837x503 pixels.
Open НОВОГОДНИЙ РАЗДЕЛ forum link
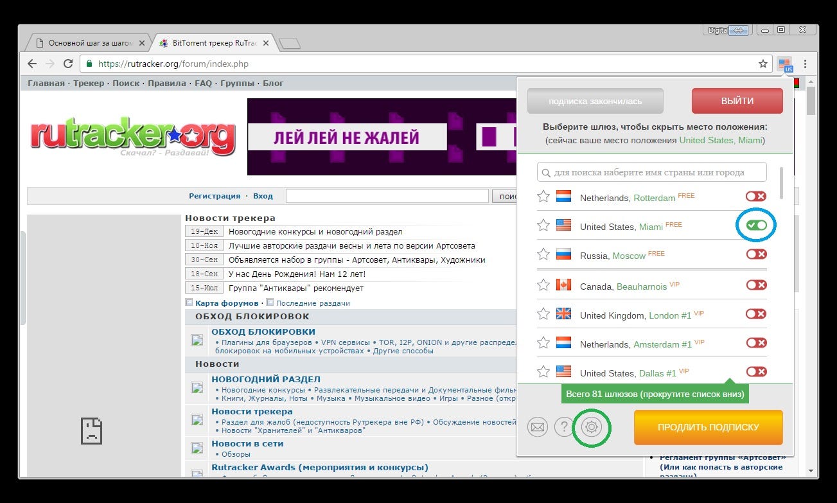click(266, 379)
